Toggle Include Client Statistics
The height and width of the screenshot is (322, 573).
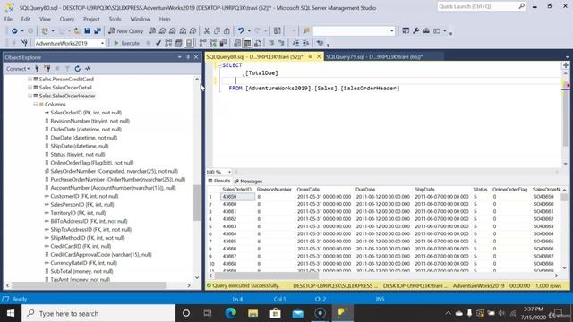223,43
